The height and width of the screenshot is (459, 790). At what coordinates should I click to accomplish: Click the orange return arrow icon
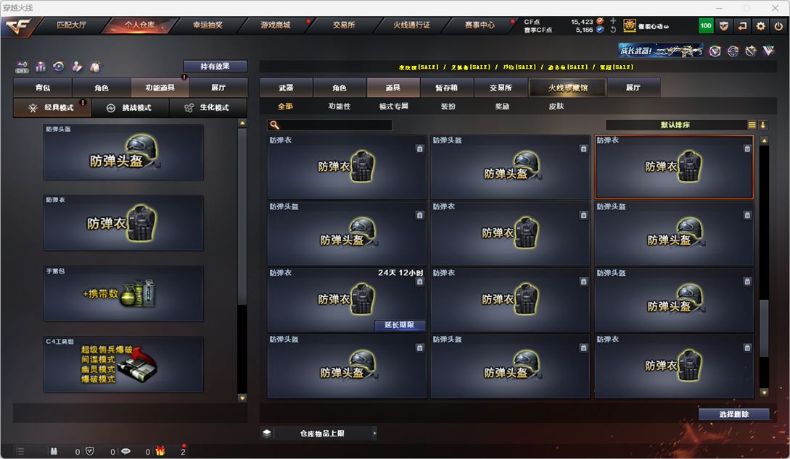[742, 26]
